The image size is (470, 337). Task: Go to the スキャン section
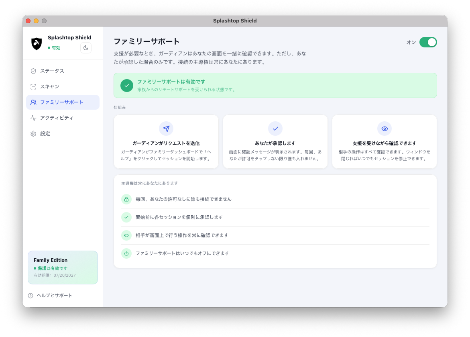click(x=63, y=87)
